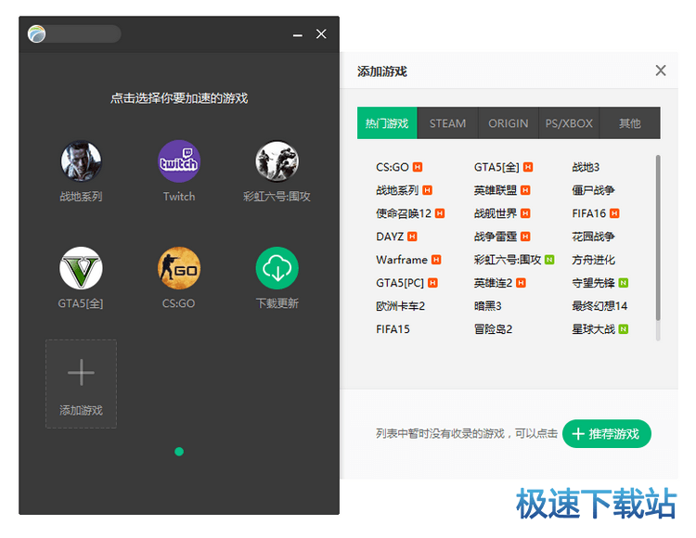
Task: Select the 战地系列 game icon
Action: point(81,161)
